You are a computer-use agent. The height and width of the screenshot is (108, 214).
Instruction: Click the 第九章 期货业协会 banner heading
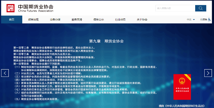106,41
